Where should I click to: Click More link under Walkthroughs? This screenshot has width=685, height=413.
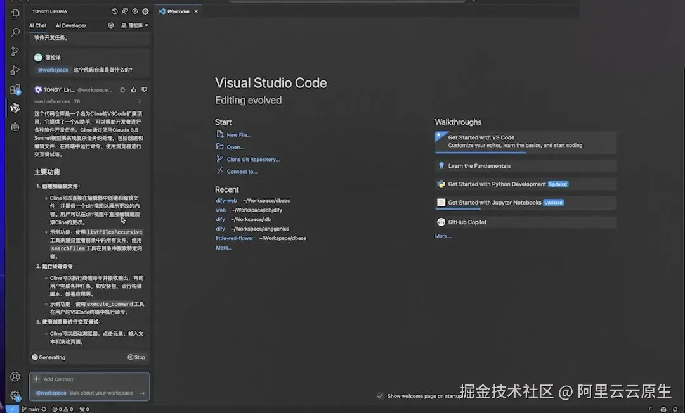click(x=443, y=236)
